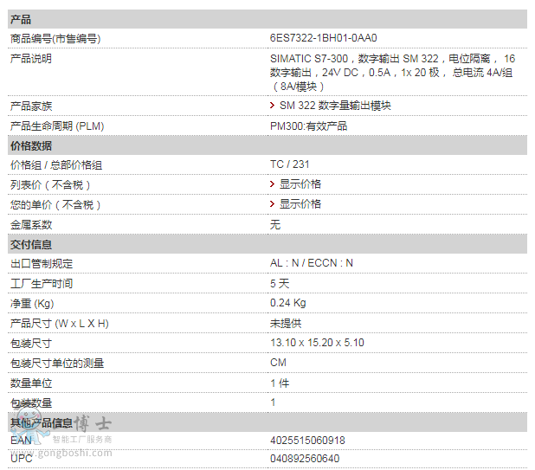Click the 包装尺寸 label
The width and height of the screenshot is (535, 470).
31,343
